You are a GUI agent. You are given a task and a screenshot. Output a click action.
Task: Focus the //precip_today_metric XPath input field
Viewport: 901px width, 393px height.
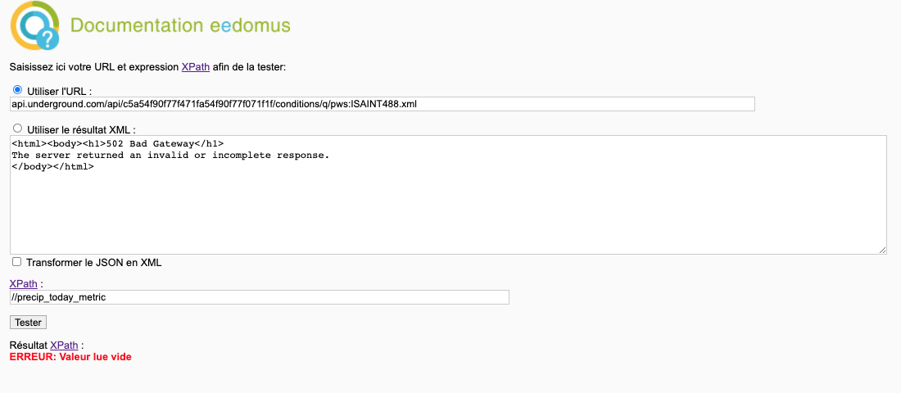(x=259, y=297)
